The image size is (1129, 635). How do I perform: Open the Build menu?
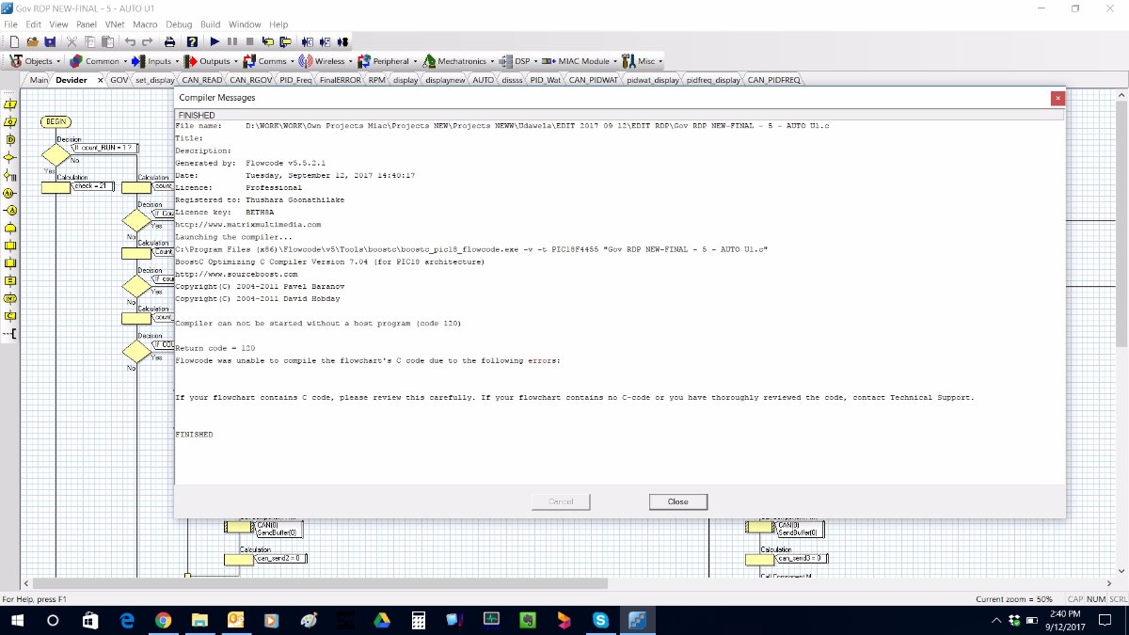pyautogui.click(x=211, y=24)
